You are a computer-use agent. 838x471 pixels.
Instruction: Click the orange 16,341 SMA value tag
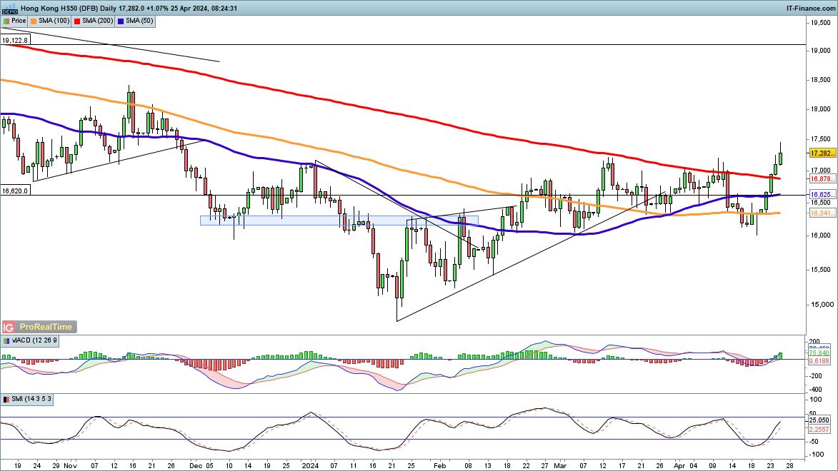click(x=822, y=213)
